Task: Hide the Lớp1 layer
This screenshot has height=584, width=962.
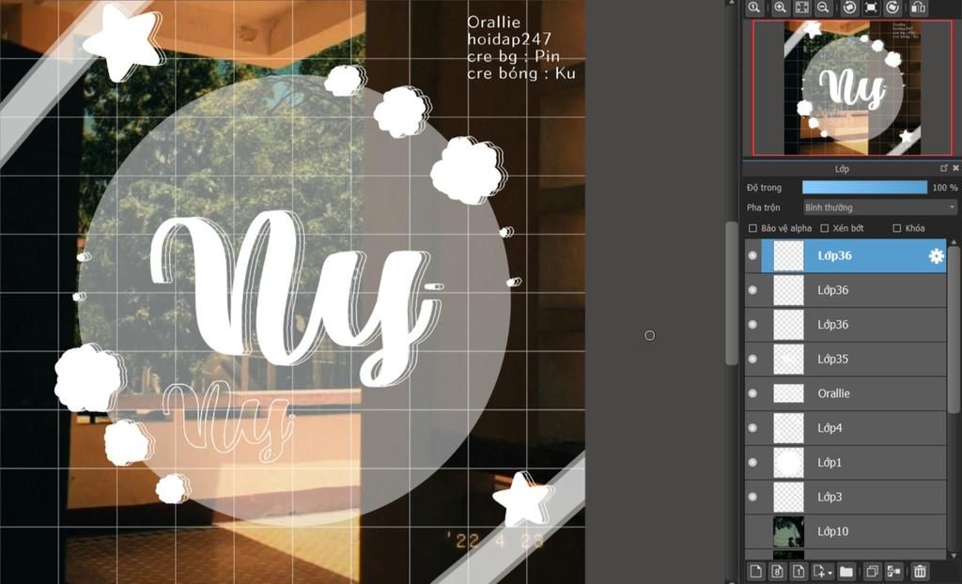Action: 753,463
